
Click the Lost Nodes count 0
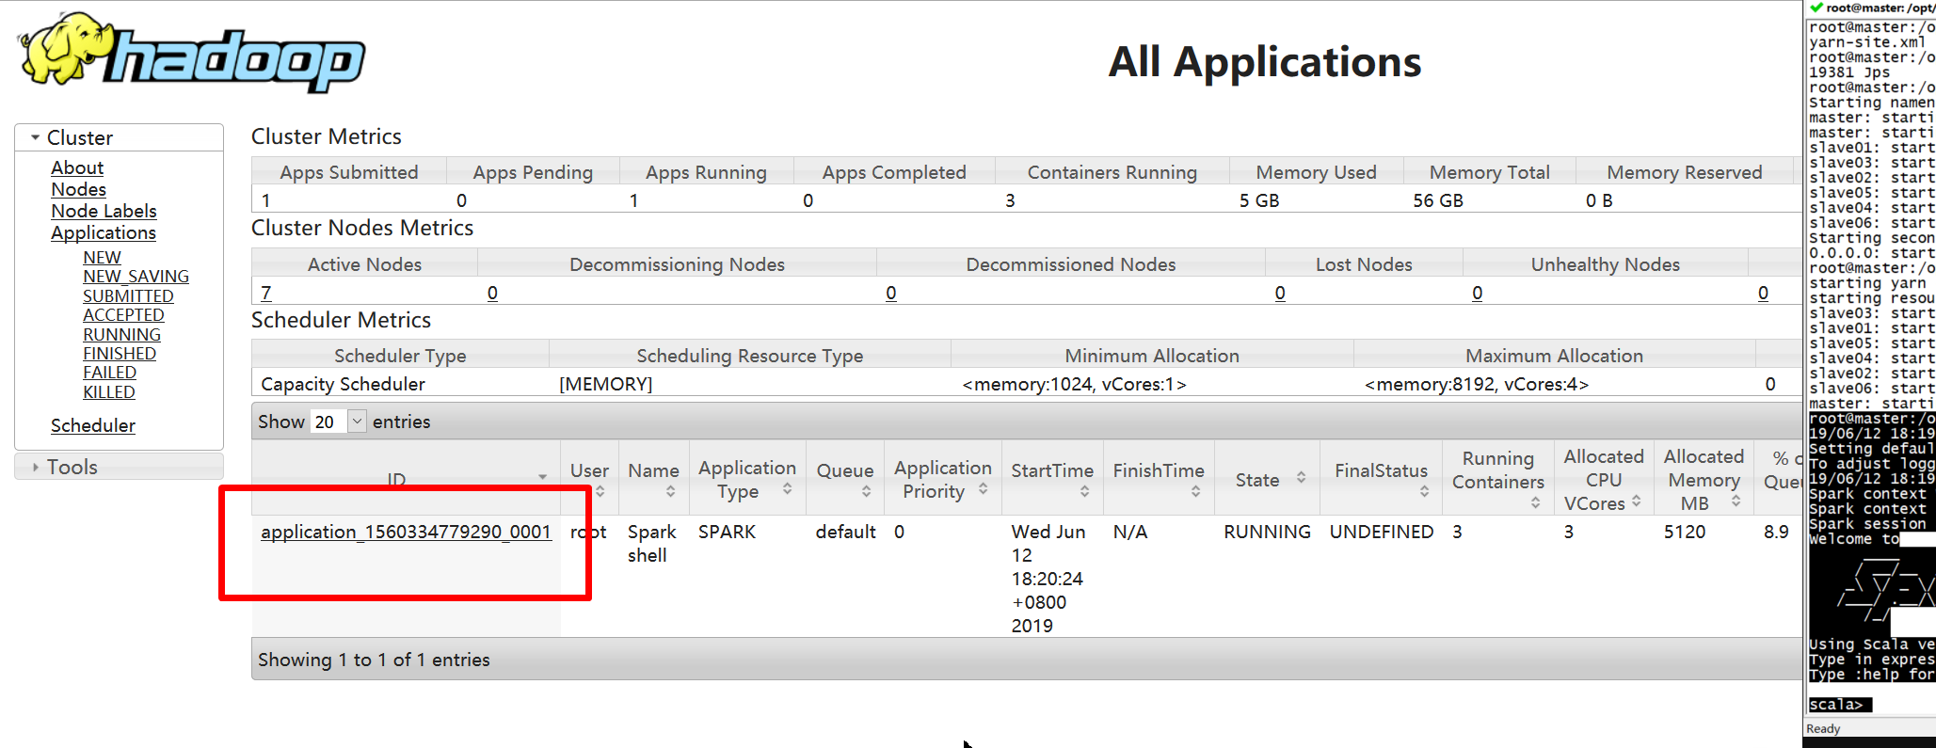coord(1280,293)
